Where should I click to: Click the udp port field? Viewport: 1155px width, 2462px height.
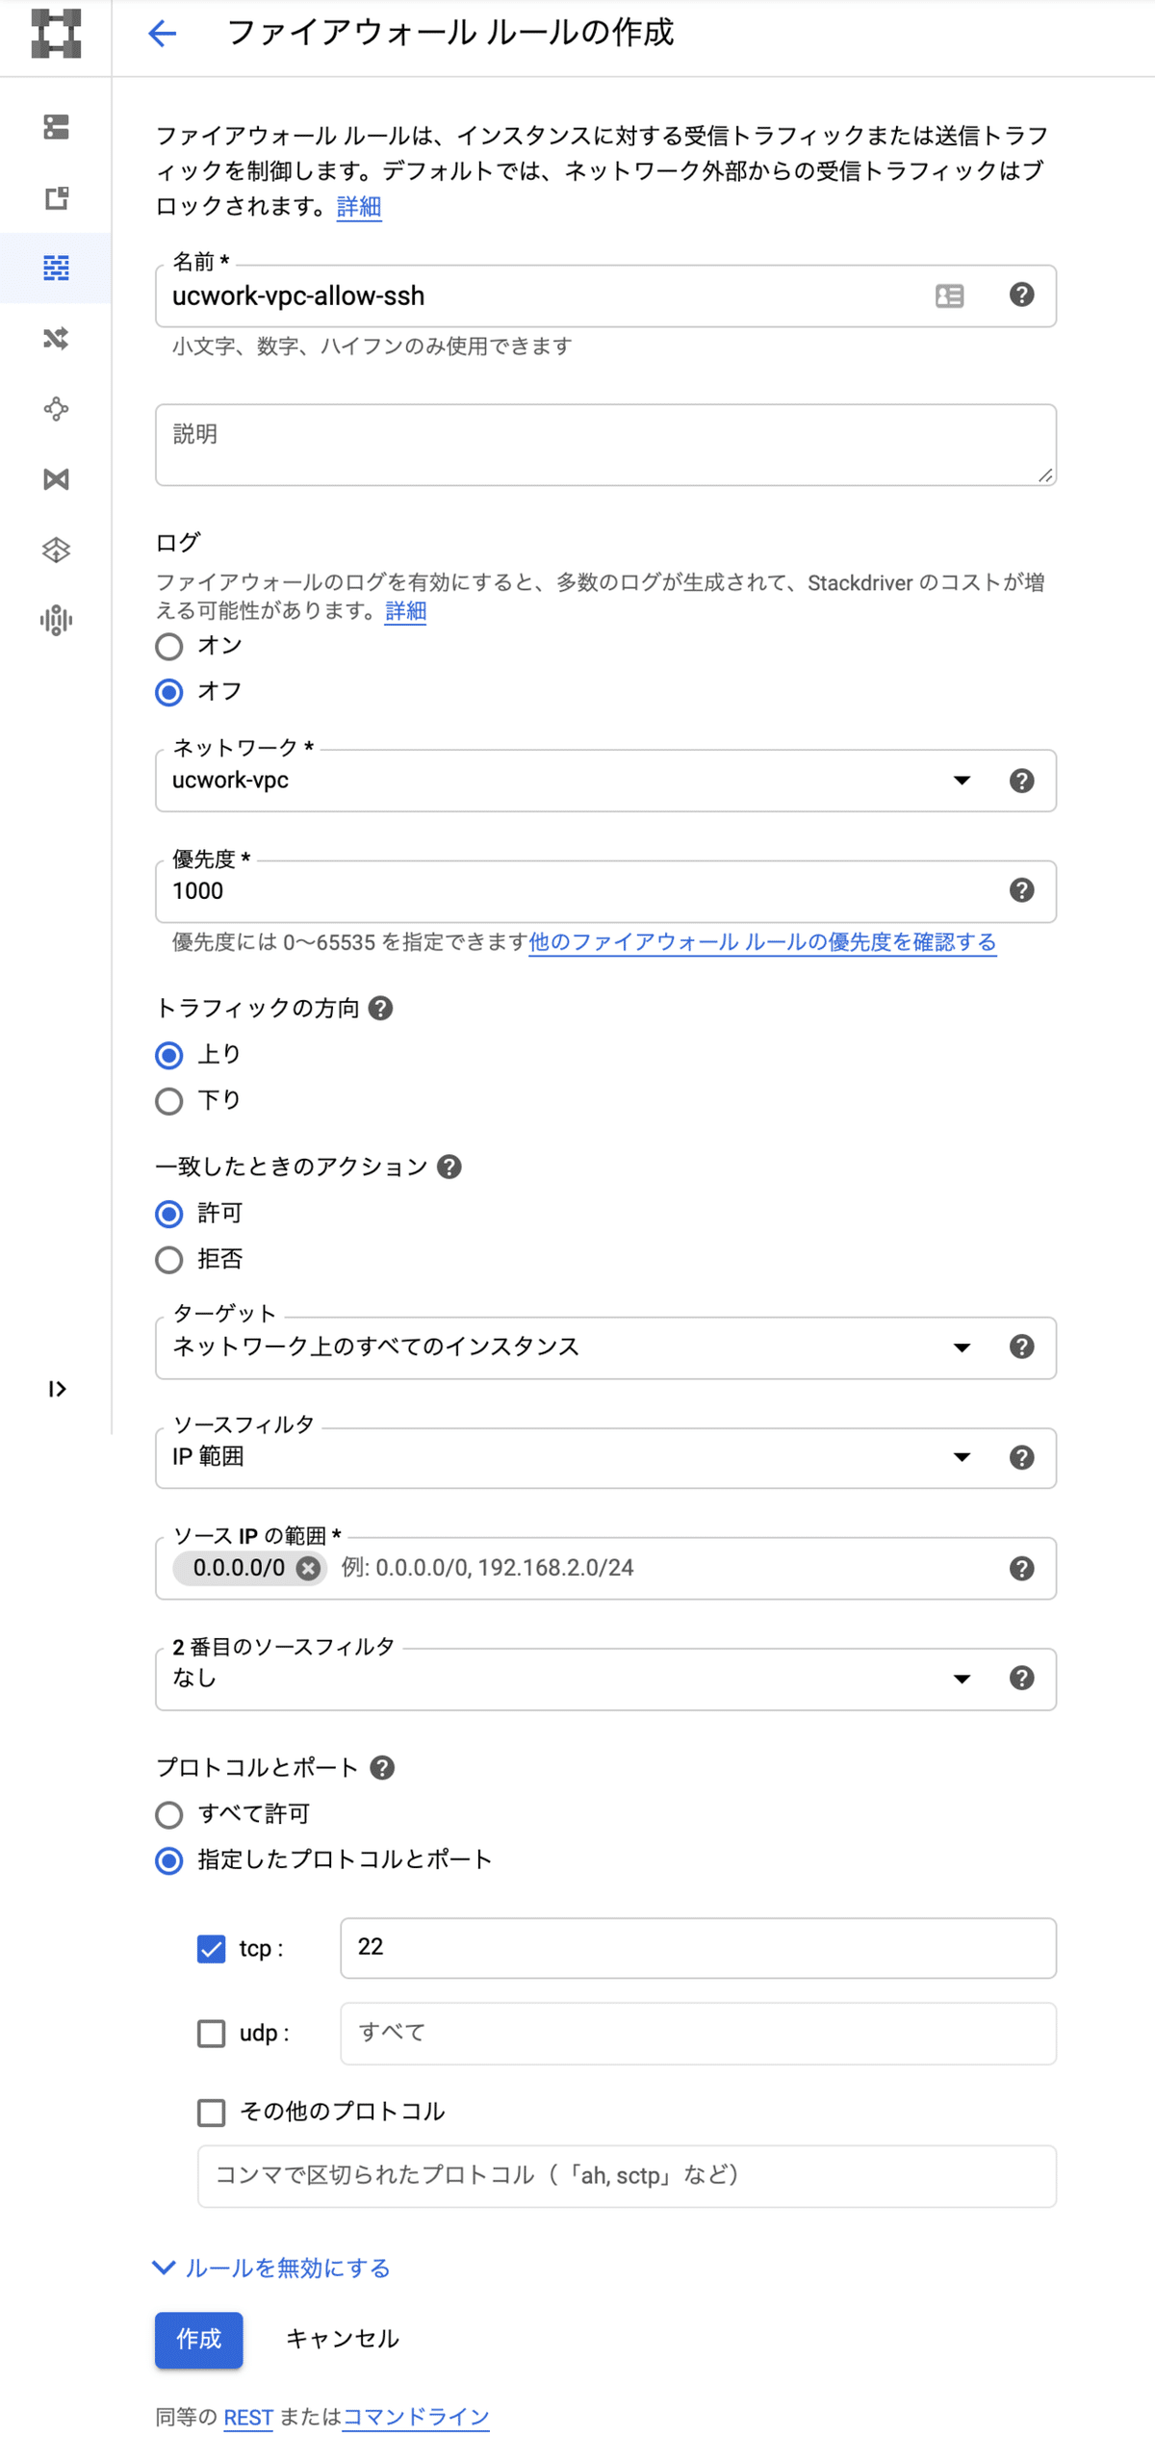(699, 2034)
